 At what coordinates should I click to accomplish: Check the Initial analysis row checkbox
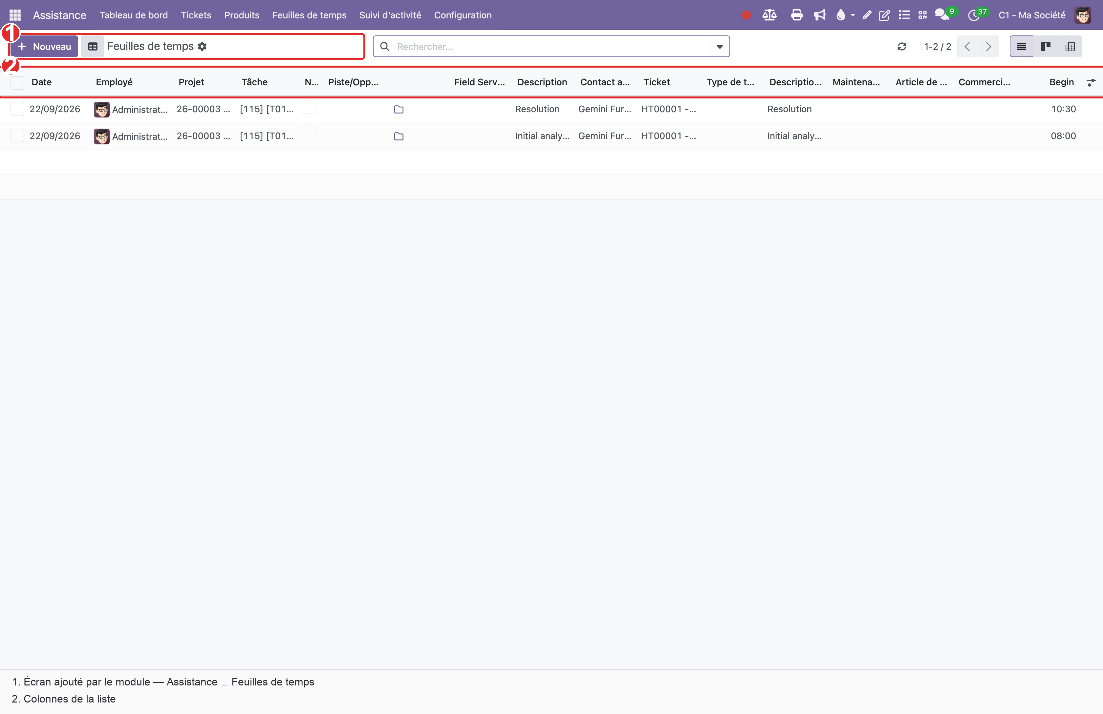(17, 136)
